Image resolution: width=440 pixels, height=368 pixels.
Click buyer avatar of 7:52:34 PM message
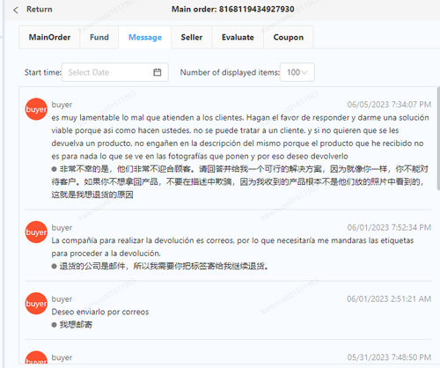(36, 232)
